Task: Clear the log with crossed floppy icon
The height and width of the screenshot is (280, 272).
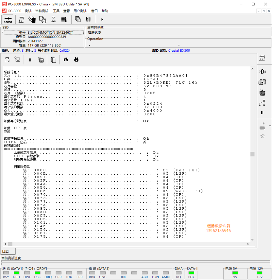Action: point(41,60)
